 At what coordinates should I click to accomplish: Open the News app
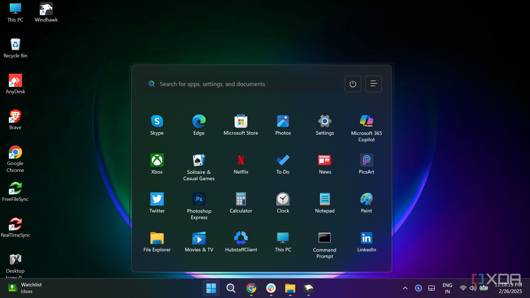pos(325,164)
